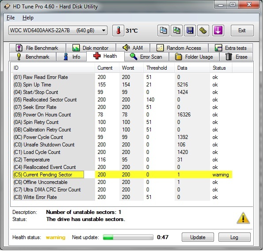264x251 pixels.
Task: Click the HD Tune title bar icon
Action: pyautogui.click(x=7, y=7)
